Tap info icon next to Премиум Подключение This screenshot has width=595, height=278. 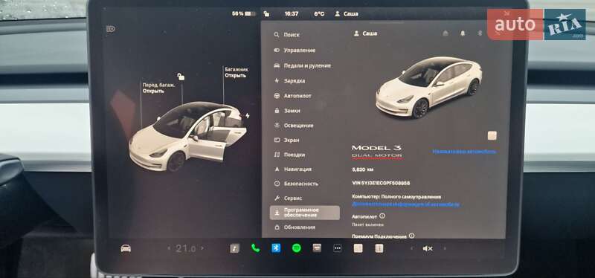point(412,236)
